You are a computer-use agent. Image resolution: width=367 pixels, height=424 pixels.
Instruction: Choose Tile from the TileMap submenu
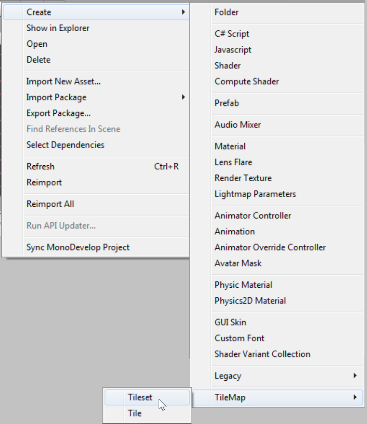coord(147,413)
